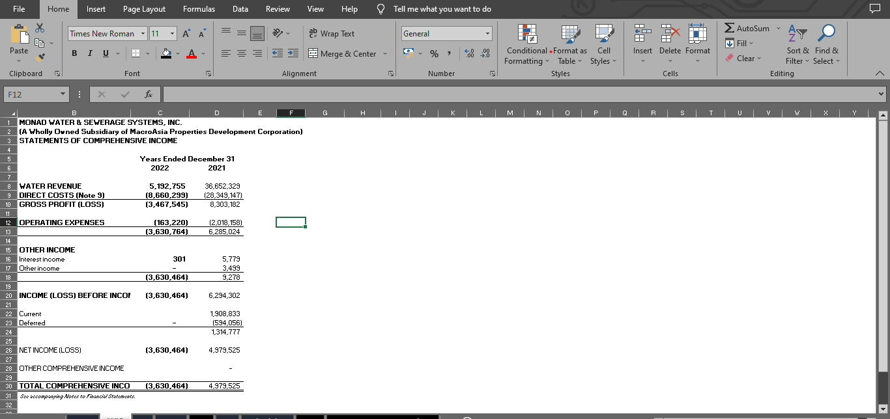Screen dimensions: 890x419
Task: Open Merge & Center dropdown arrow
Action: click(384, 53)
